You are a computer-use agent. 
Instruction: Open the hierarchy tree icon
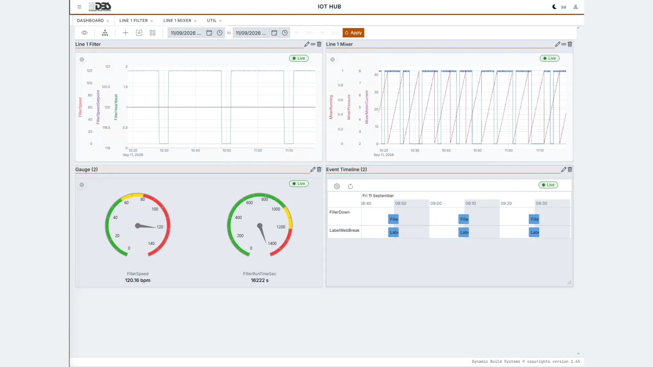(x=105, y=33)
